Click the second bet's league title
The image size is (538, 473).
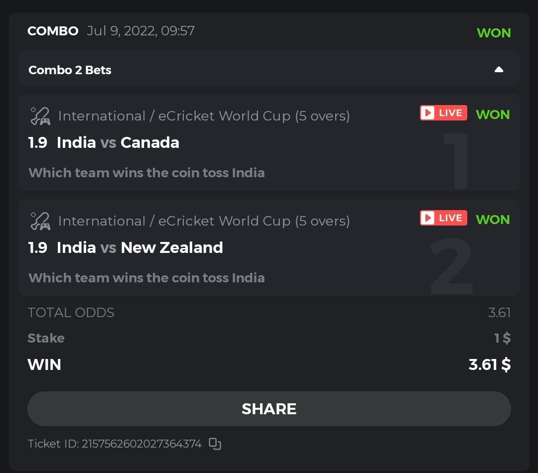tap(204, 221)
